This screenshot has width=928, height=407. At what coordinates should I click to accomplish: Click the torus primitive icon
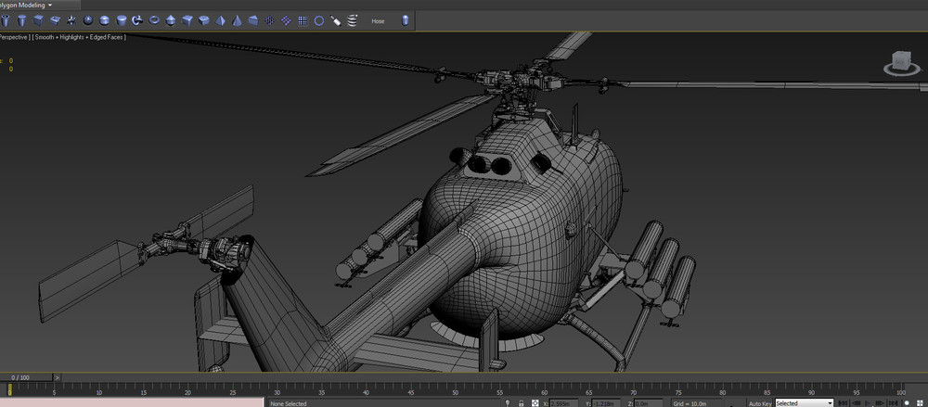154,19
